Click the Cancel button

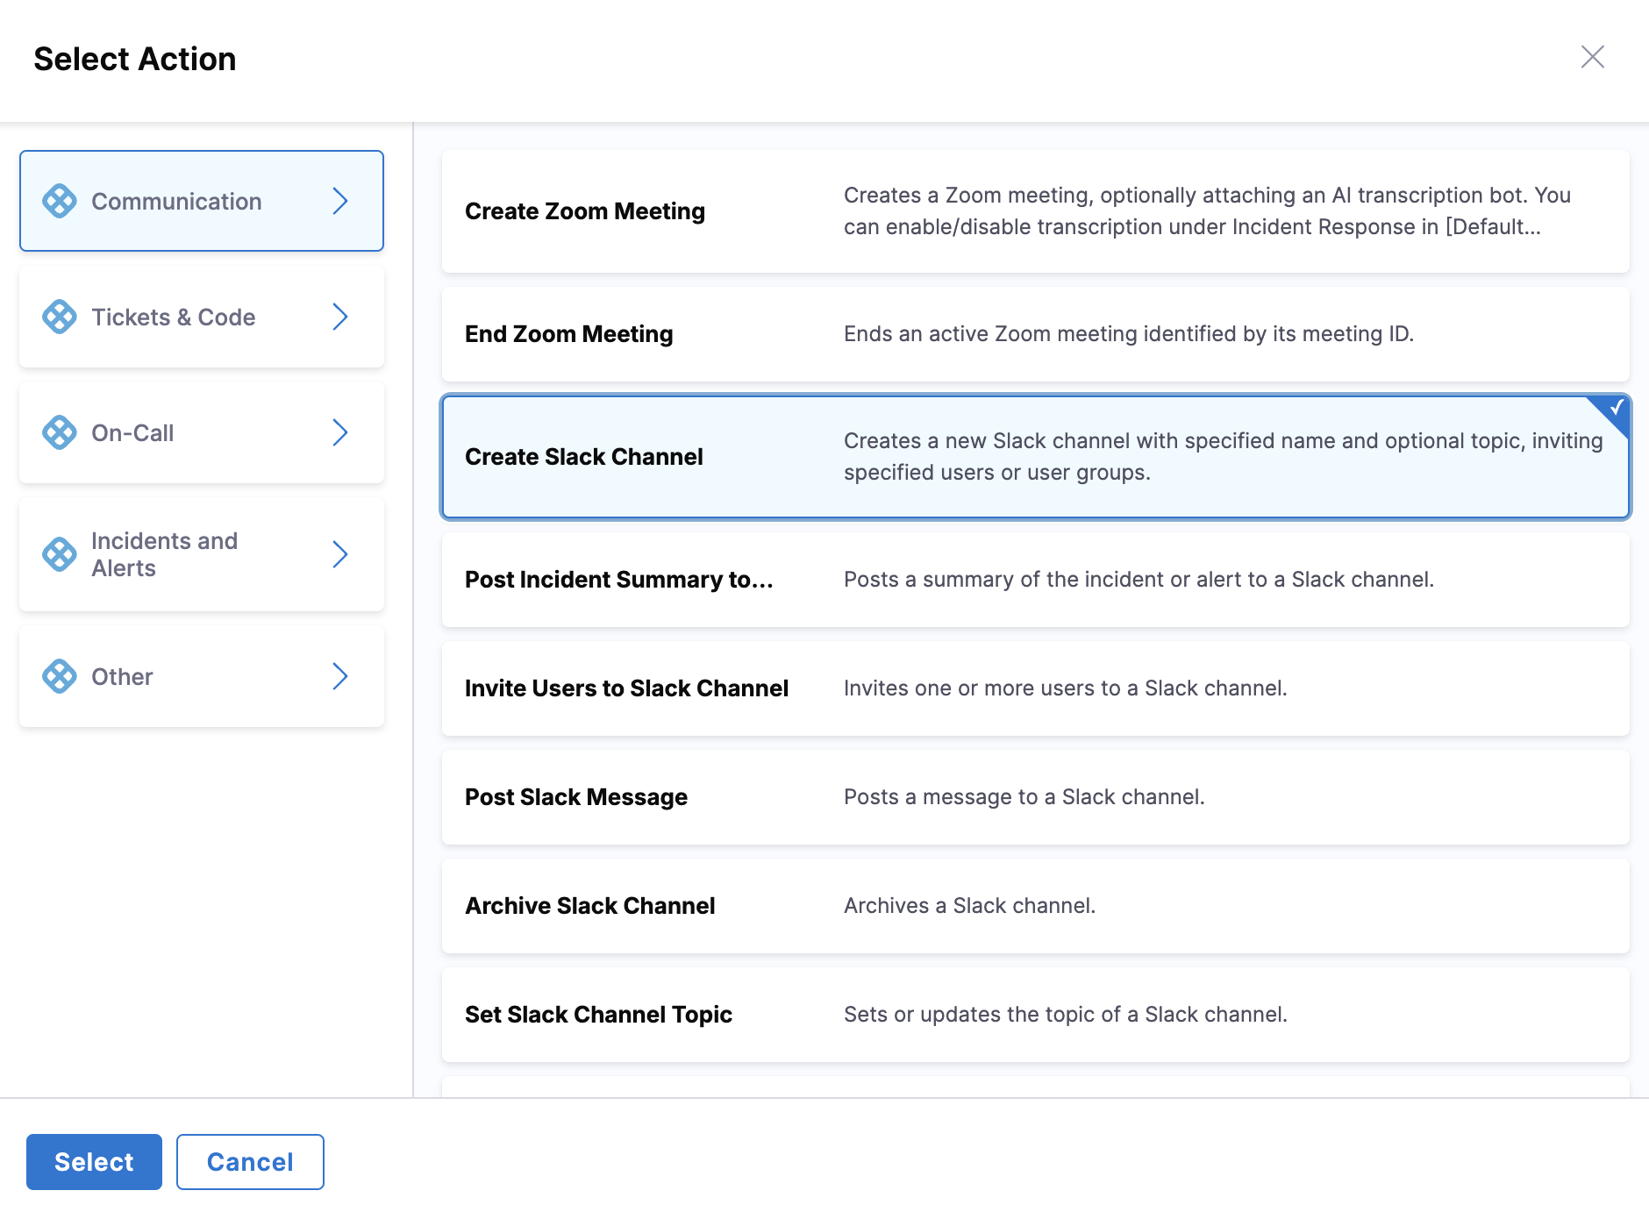point(250,1162)
